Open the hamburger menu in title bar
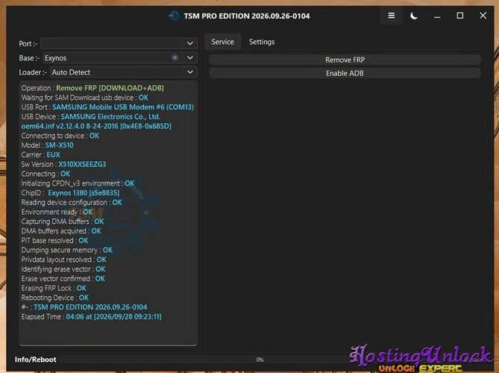 pos(392,16)
